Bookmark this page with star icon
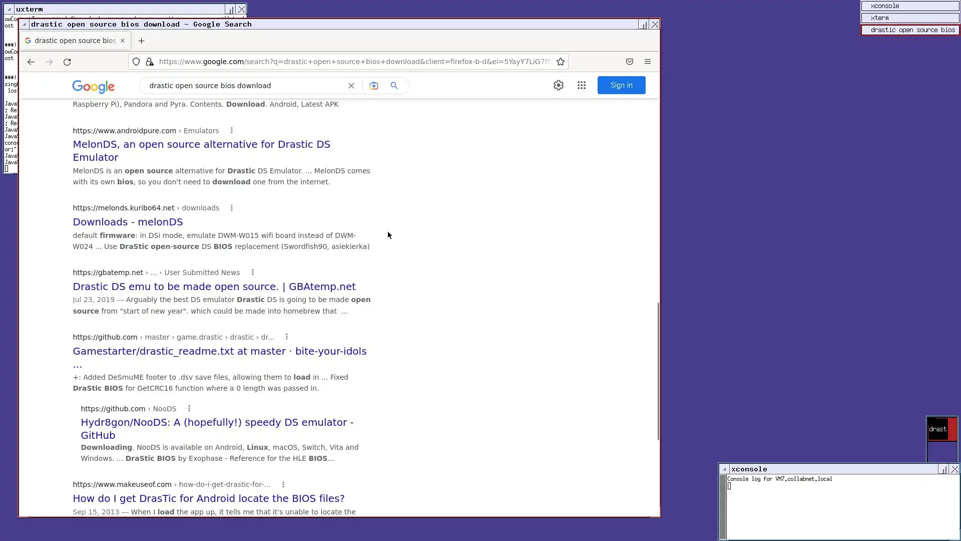Viewport: 961px width, 541px height. [561, 62]
